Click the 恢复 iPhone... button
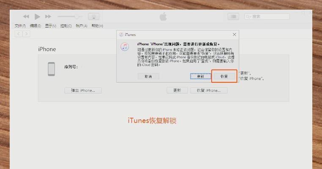The width and height of the screenshot is (322, 169). click(209, 90)
